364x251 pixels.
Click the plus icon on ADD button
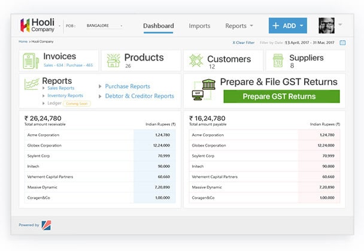[x=275, y=26]
